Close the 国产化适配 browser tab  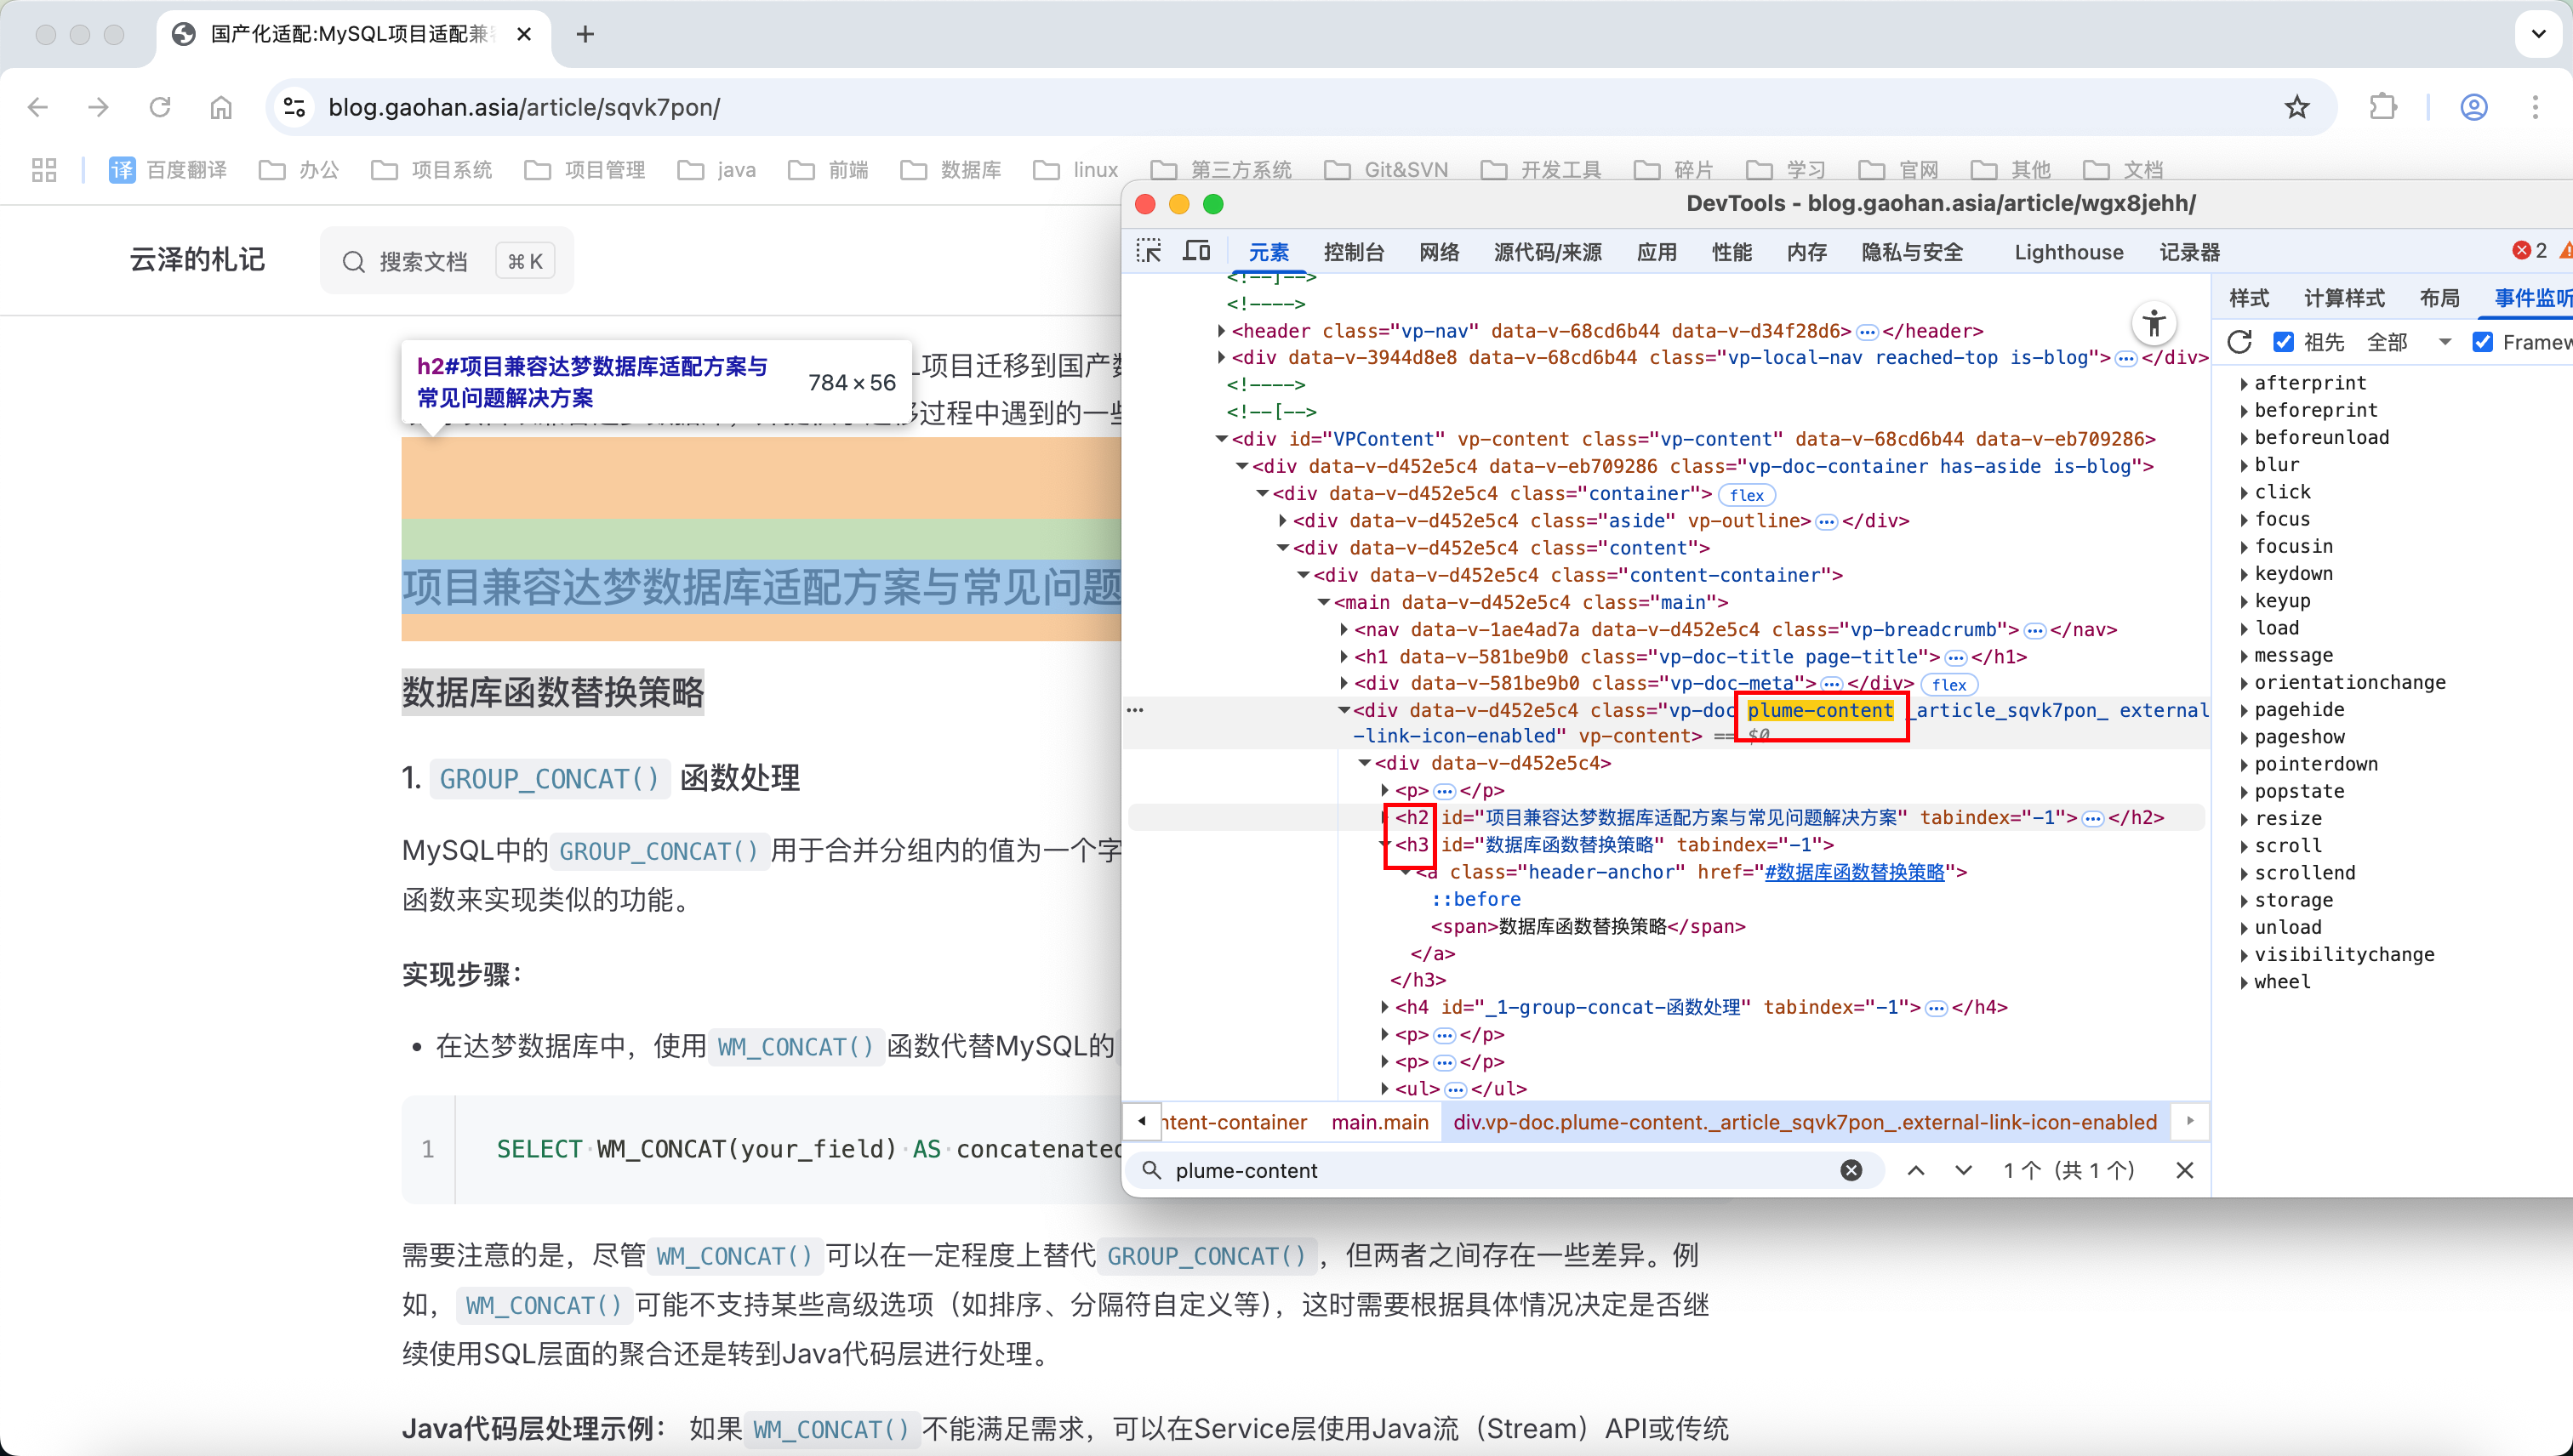pyautogui.click(x=524, y=34)
